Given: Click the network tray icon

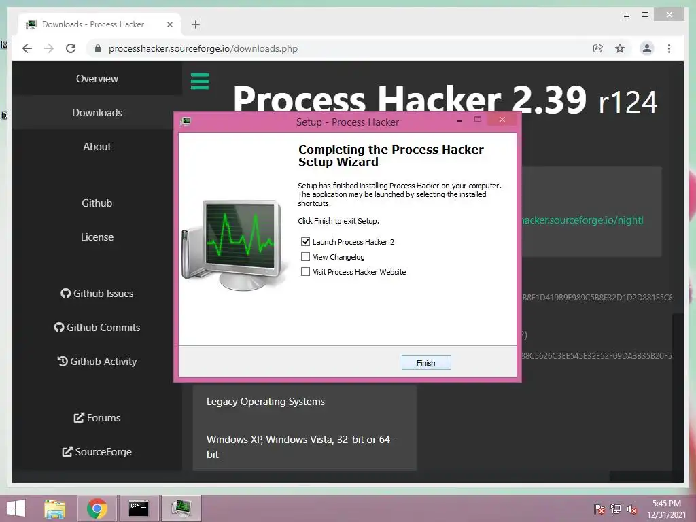Looking at the screenshot, I should [x=616, y=508].
